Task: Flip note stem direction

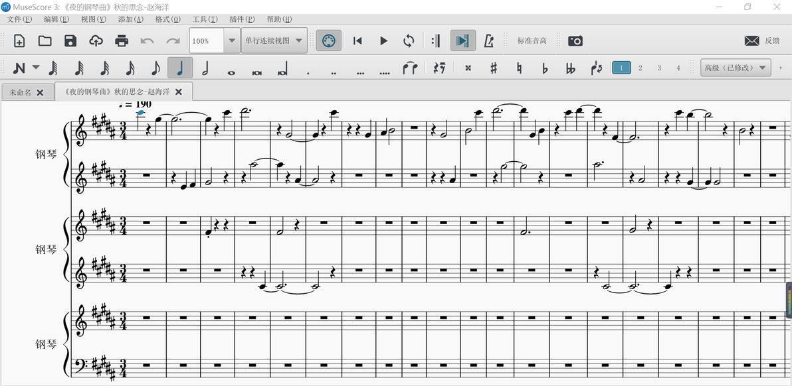Action: (596, 68)
